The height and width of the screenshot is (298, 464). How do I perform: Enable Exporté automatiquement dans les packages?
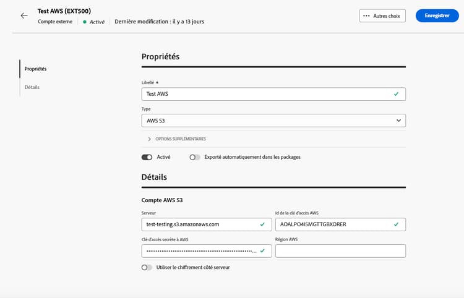pyautogui.click(x=195, y=157)
